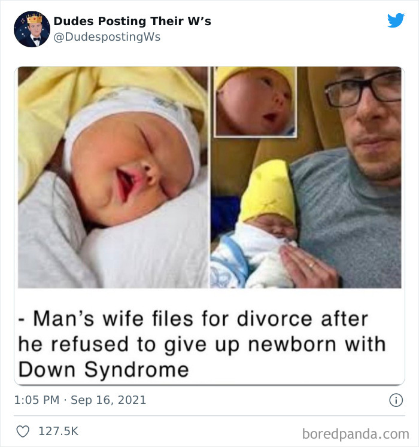This screenshot has width=419, height=447.
Task: Open the boredpanda.com watermark
Action: (x=356, y=434)
